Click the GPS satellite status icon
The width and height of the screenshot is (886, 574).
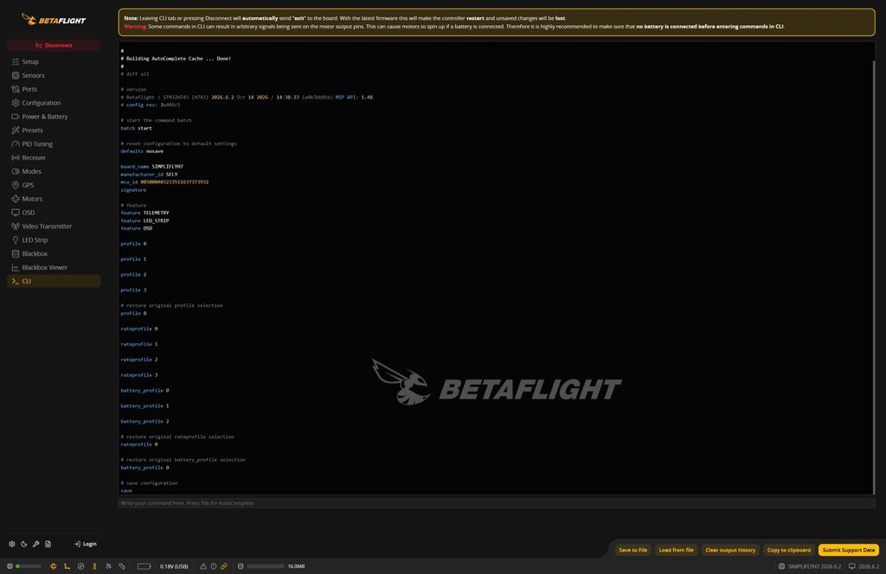(x=108, y=566)
